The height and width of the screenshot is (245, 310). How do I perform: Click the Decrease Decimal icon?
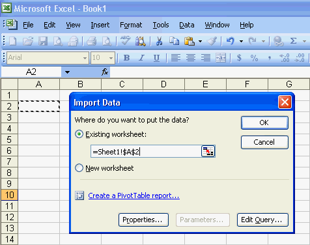pyautogui.click(x=300, y=58)
